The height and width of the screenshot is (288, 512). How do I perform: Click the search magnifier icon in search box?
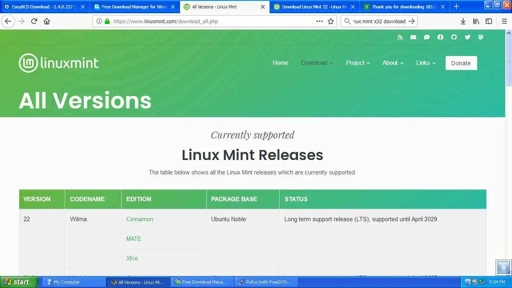347,21
